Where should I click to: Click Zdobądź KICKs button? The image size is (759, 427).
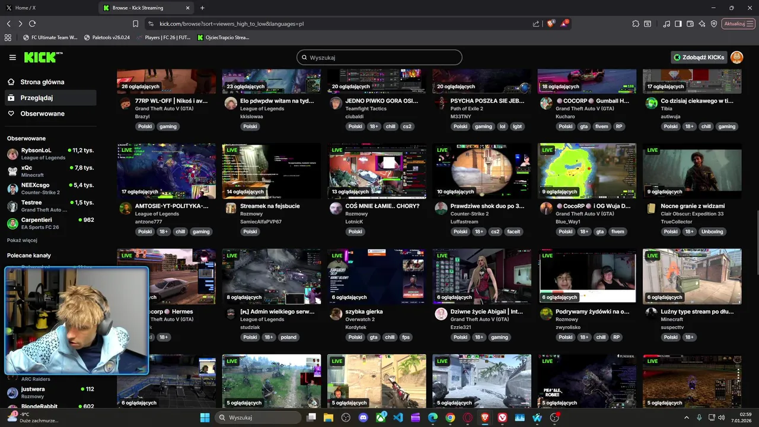coord(699,58)
